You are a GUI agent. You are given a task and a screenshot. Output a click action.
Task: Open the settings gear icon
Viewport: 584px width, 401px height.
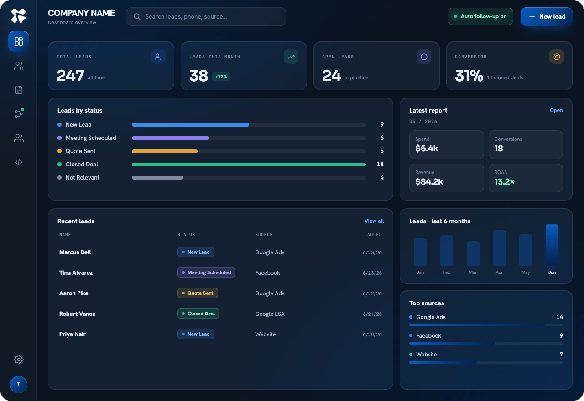19,360
